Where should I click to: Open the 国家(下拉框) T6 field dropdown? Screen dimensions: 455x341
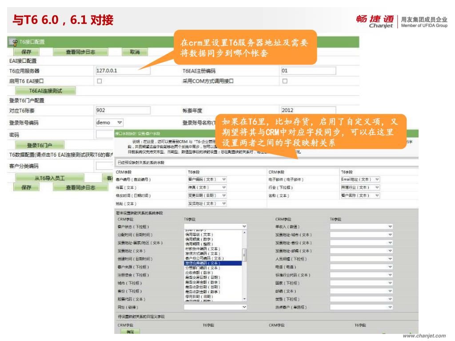coord(390,283)
